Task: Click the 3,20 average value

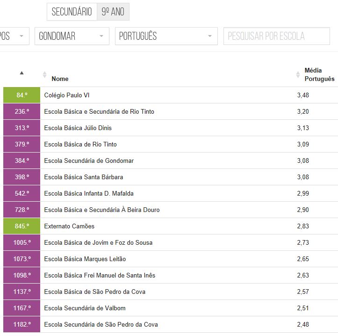Action: (303, 111)
